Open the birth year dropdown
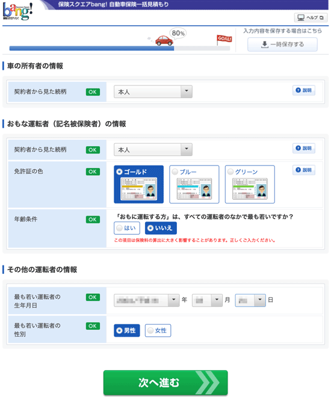This screenshot has height=407, width=331. (x=147, y=300)
